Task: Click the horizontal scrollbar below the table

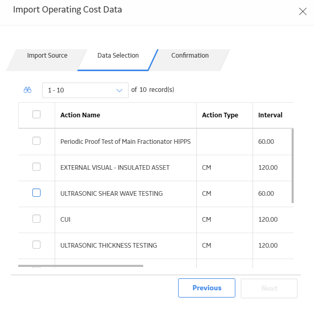Action: click(81, 266)
